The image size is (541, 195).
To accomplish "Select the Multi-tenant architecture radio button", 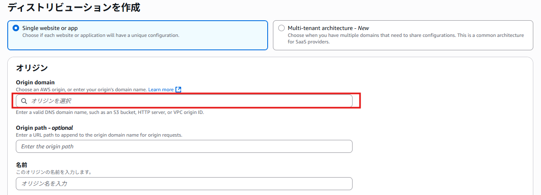I will (x=281, y=28).
